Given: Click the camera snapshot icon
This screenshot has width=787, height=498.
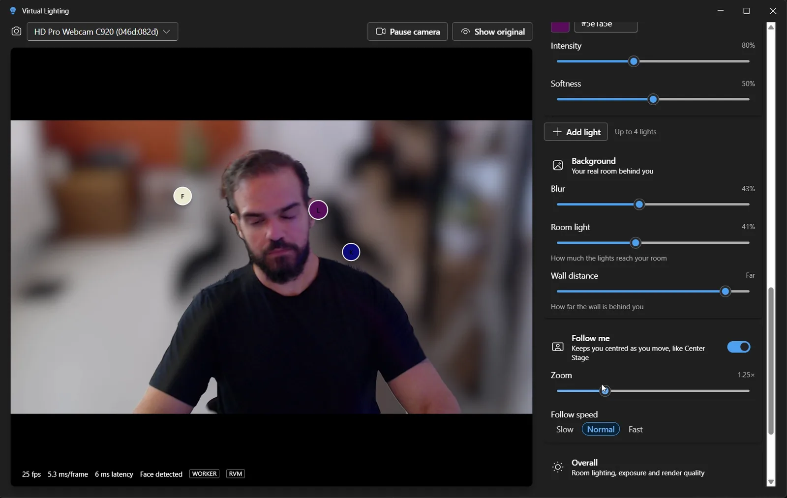Looking at the screenshot, I should [16, 31].
